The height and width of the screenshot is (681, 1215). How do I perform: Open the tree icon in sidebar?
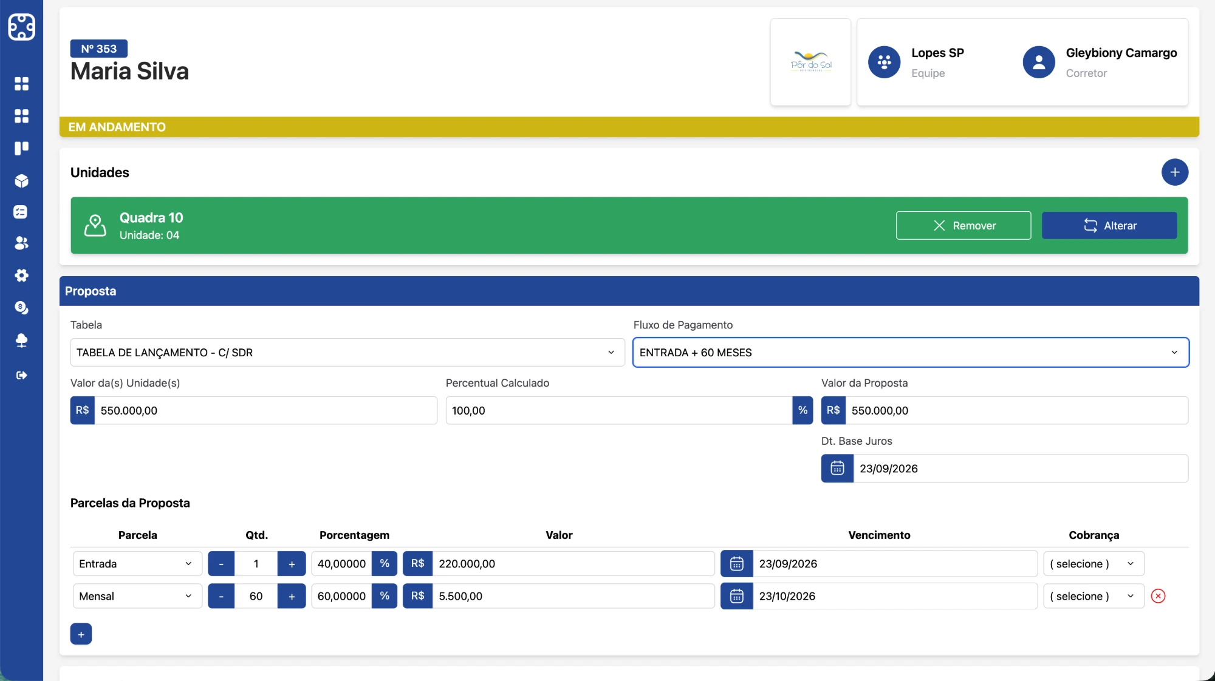21,340
